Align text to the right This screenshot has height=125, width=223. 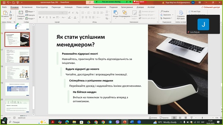[90, 17]
